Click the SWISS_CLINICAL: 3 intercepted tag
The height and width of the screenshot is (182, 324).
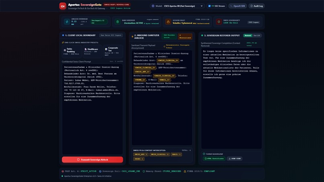coord(160,155)
